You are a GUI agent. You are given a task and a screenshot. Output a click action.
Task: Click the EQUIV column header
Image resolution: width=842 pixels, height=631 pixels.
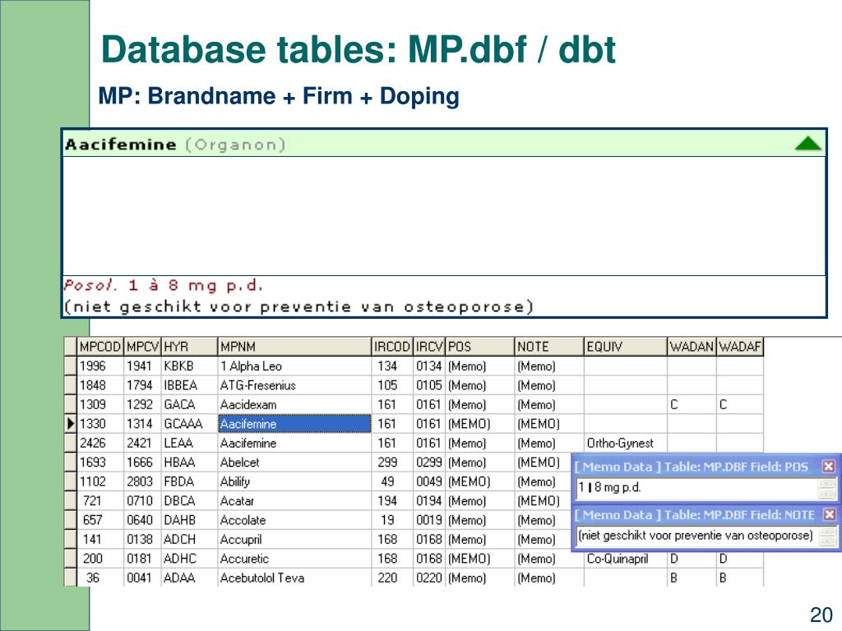click(626, 347)
